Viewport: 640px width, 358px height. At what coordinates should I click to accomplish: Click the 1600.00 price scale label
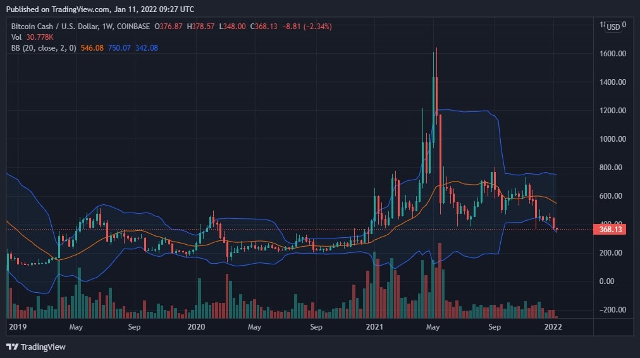[x=612, y=54]
